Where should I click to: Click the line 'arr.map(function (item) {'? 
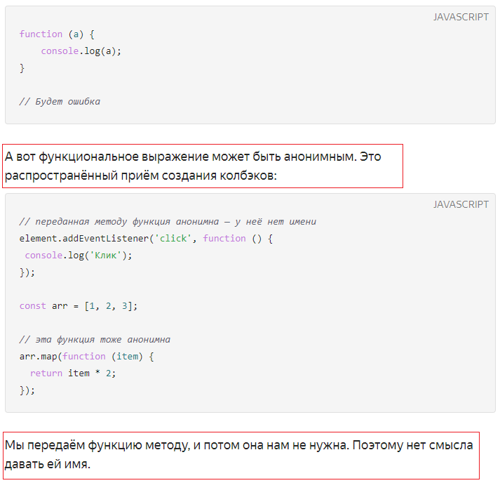pos(87,356)
